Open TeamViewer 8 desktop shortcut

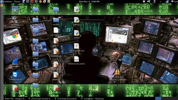coord(15,75)
